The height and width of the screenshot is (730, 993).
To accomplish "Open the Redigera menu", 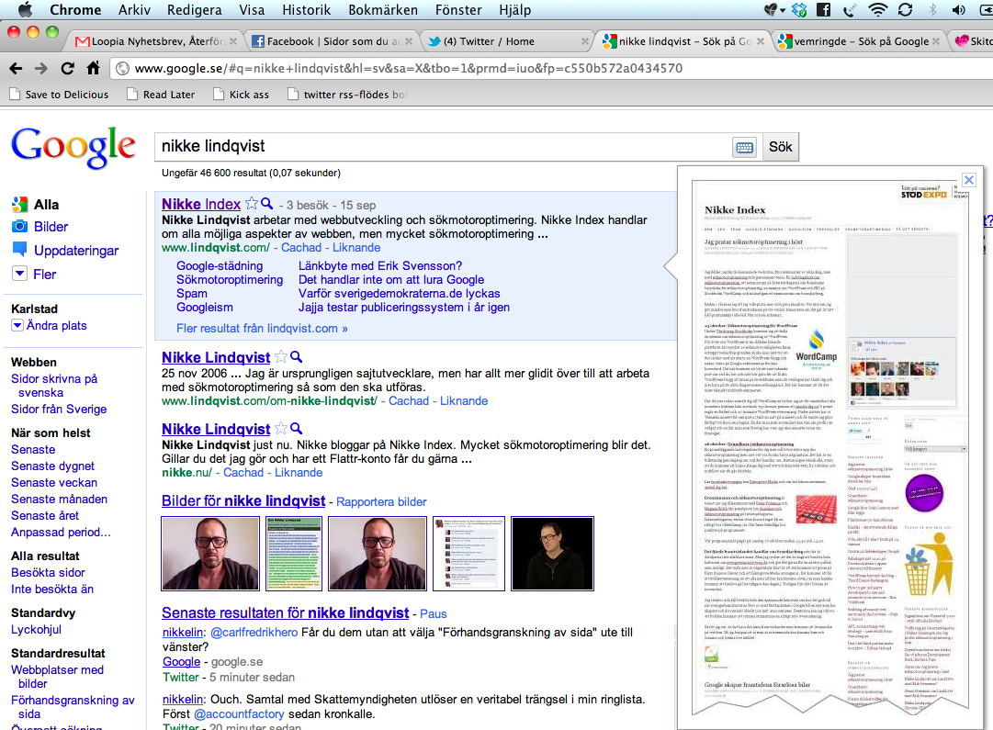I will coord(195,9).
